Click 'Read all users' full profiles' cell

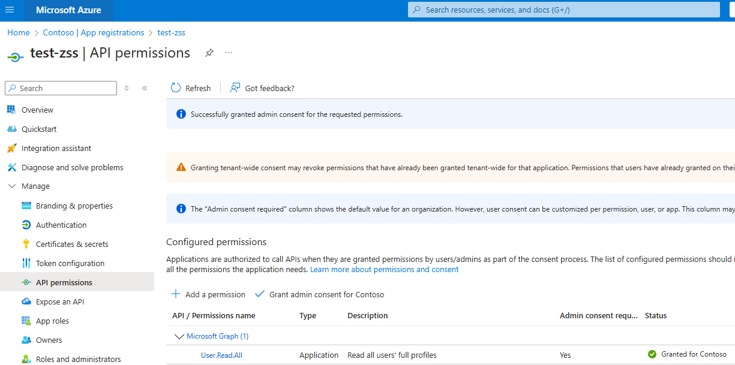[392, 355]
